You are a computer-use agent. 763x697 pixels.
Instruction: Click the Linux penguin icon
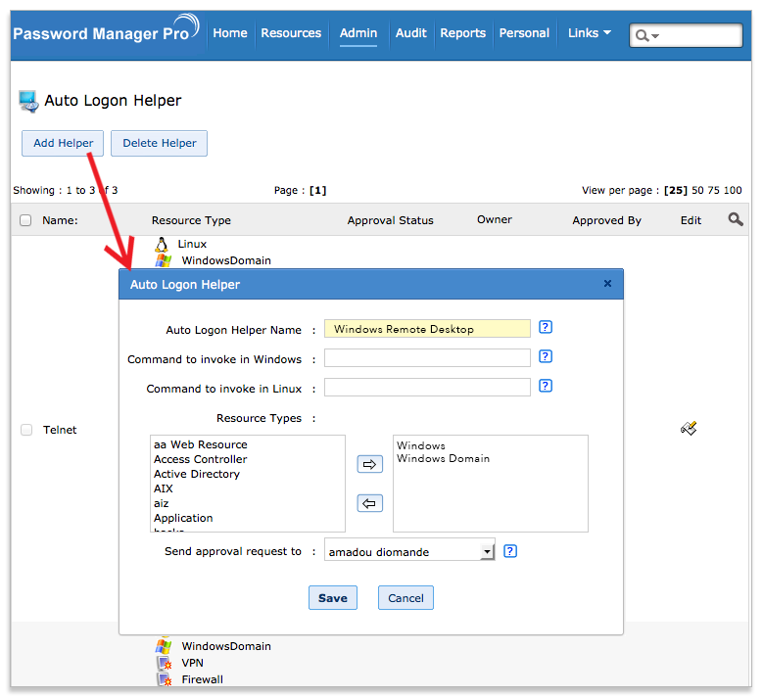[162, 244]
